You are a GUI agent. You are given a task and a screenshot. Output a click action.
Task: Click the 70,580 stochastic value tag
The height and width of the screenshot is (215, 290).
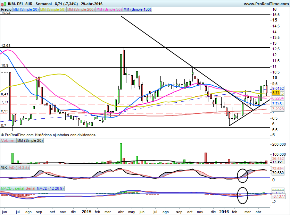tap(278, 173)
